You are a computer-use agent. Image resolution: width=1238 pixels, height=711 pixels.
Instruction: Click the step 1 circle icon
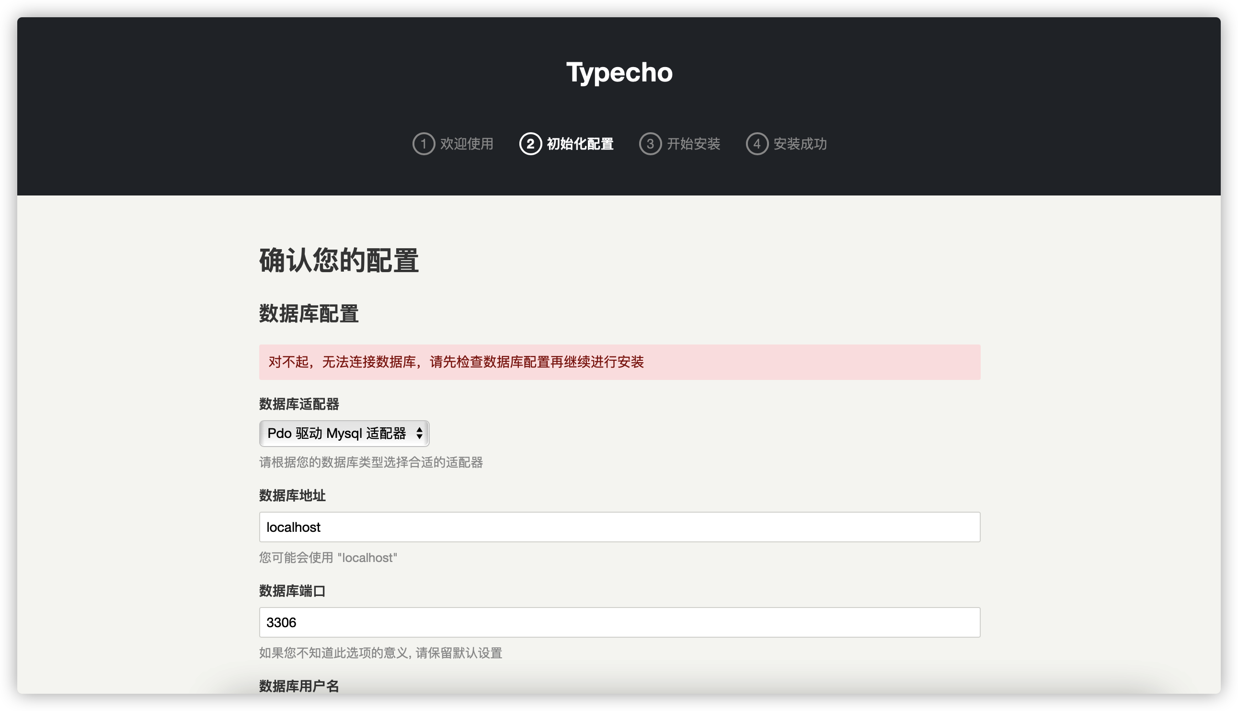point(423,144)
